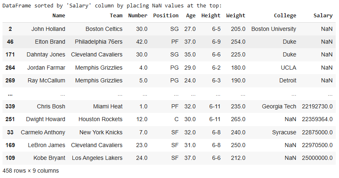Click the College column header

[x=285, y=16]
